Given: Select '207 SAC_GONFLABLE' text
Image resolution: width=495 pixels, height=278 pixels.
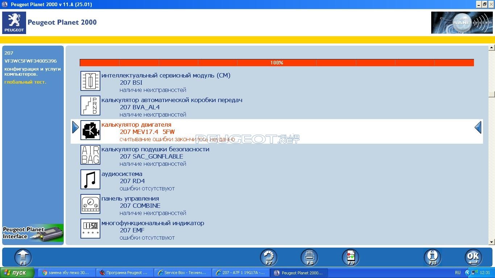Looking at the screenshot, I should (x=151, y=157).
